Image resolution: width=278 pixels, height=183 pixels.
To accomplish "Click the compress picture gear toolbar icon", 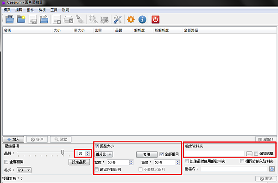I will tap(105, 19).
